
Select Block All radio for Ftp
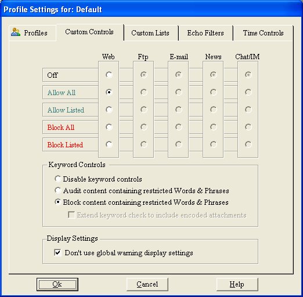click(143, 127)
